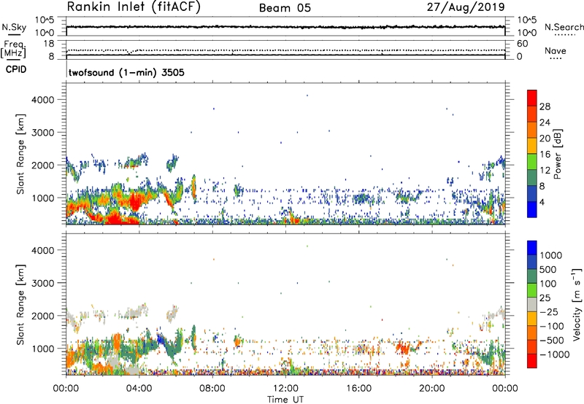Click the '04:00' time axis label
This screenshot has height=404, width=584.
139,389
